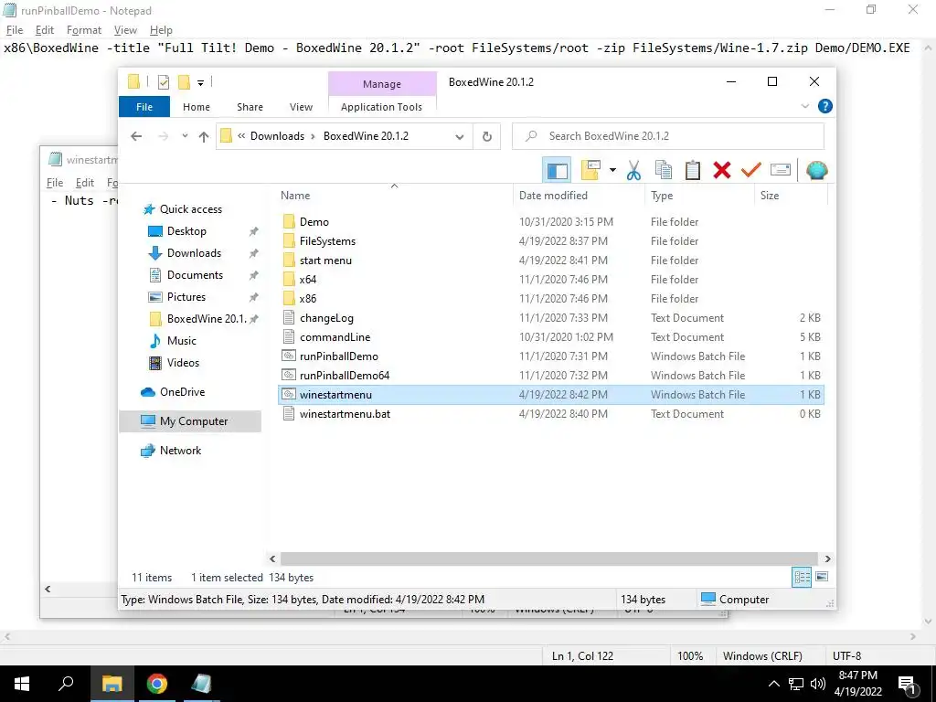Open the Application Tools tab
This screenshot has width=936, height=702.
pos(381,107)
